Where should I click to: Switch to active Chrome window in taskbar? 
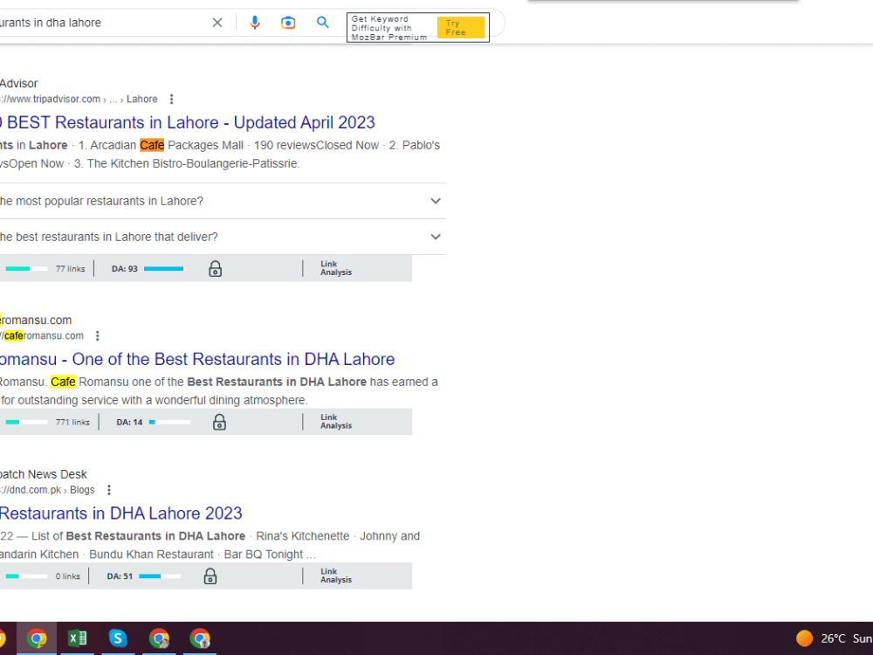[37, 638]
